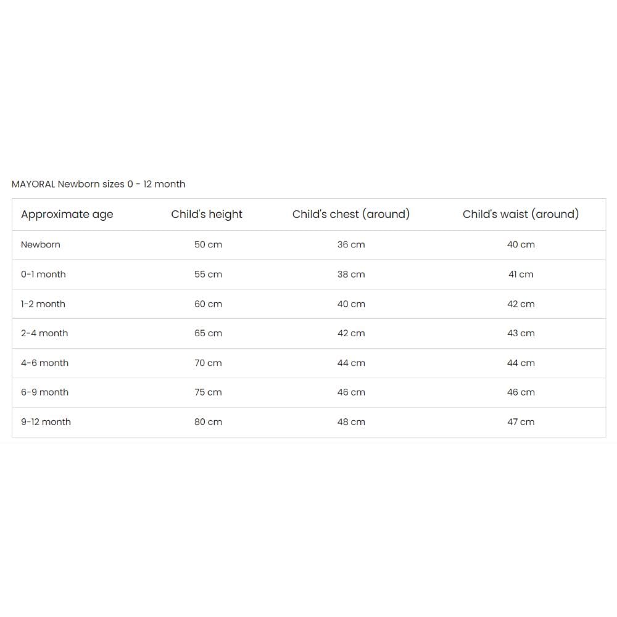Select the 0-1 month row label
Viewport: 617px width, 617px height.
coord(43,275)
